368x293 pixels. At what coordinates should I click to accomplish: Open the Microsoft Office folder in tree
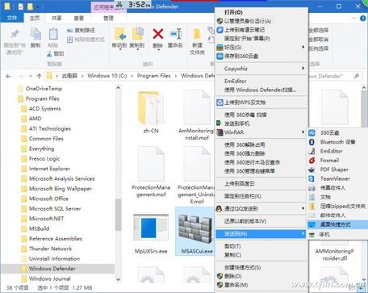point(48,199)
